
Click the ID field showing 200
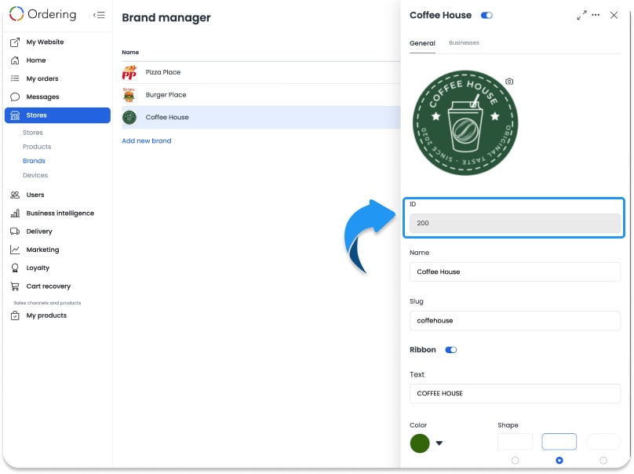pyautogui.click(x=515, y=223)
